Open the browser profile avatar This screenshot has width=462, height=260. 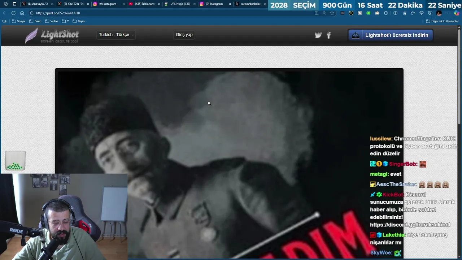[439, 13]
